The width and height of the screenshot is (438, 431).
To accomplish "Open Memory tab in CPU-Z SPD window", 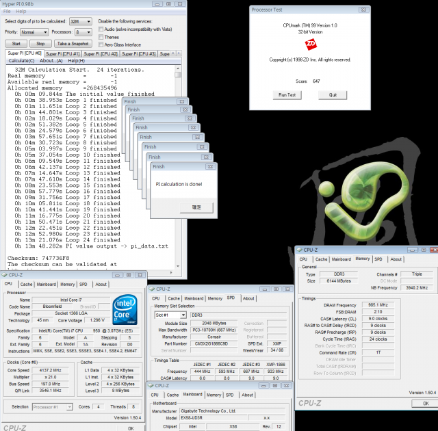I will point(215,298).
